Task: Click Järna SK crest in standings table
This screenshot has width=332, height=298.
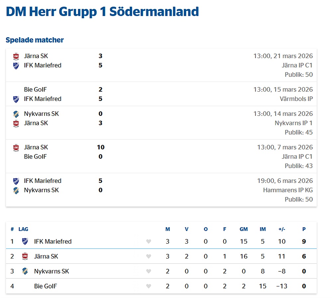Action: [x=25, y=256]
